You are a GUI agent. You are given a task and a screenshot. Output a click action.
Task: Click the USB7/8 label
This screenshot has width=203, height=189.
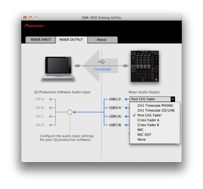[x=115, y=125]
